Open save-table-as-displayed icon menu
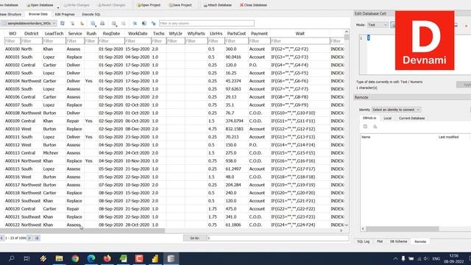The image size is (471, 265). pos(93,23)
